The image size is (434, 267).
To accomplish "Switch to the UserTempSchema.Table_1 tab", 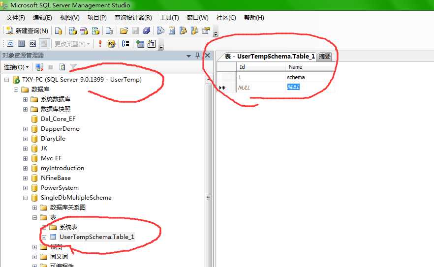I will click(270, 57).
